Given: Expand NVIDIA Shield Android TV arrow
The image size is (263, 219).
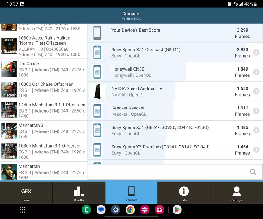Looking at the screenshot, I should pos(256,92).
